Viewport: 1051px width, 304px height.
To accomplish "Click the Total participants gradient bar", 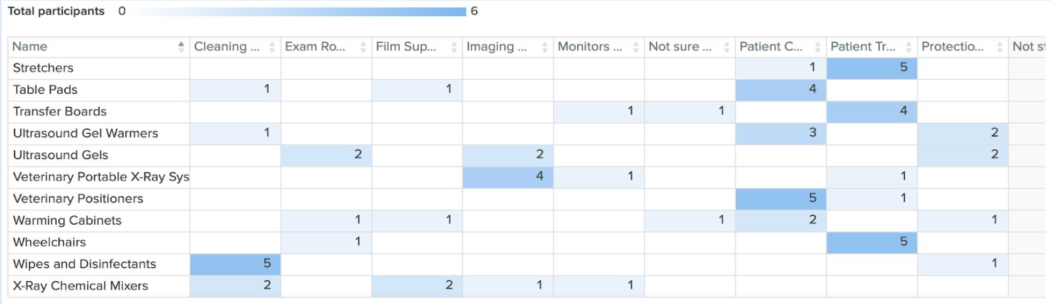I will point(301,11).
